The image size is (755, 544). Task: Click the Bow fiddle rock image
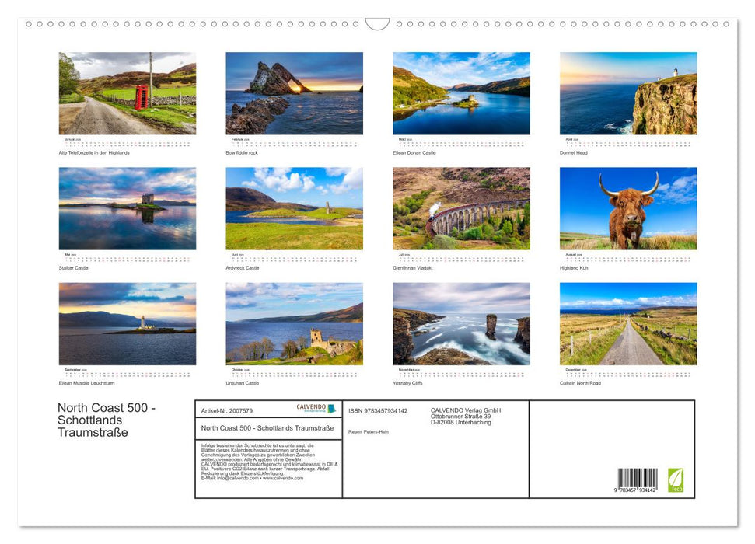click(x=294, y=92)
